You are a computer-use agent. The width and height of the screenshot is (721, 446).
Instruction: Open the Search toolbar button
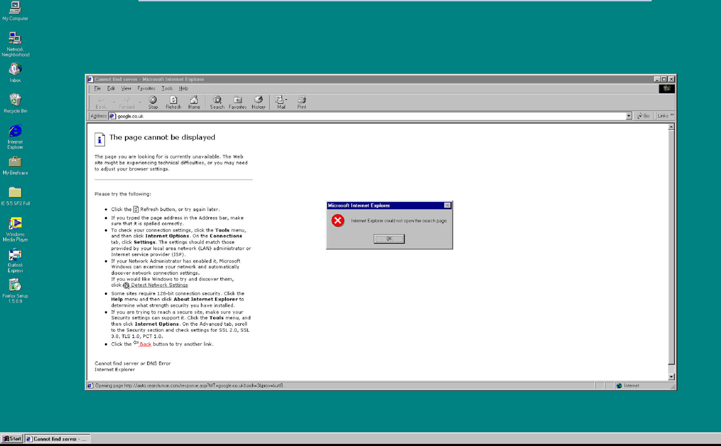pos(217,102)
